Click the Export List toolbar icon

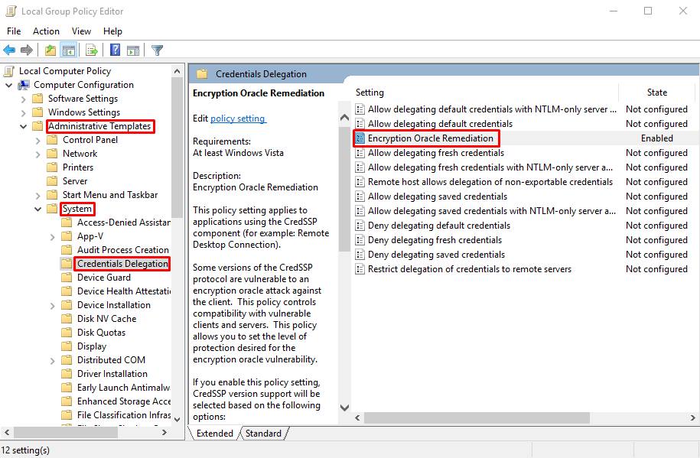pyautogui.click(x=92, y=50)
